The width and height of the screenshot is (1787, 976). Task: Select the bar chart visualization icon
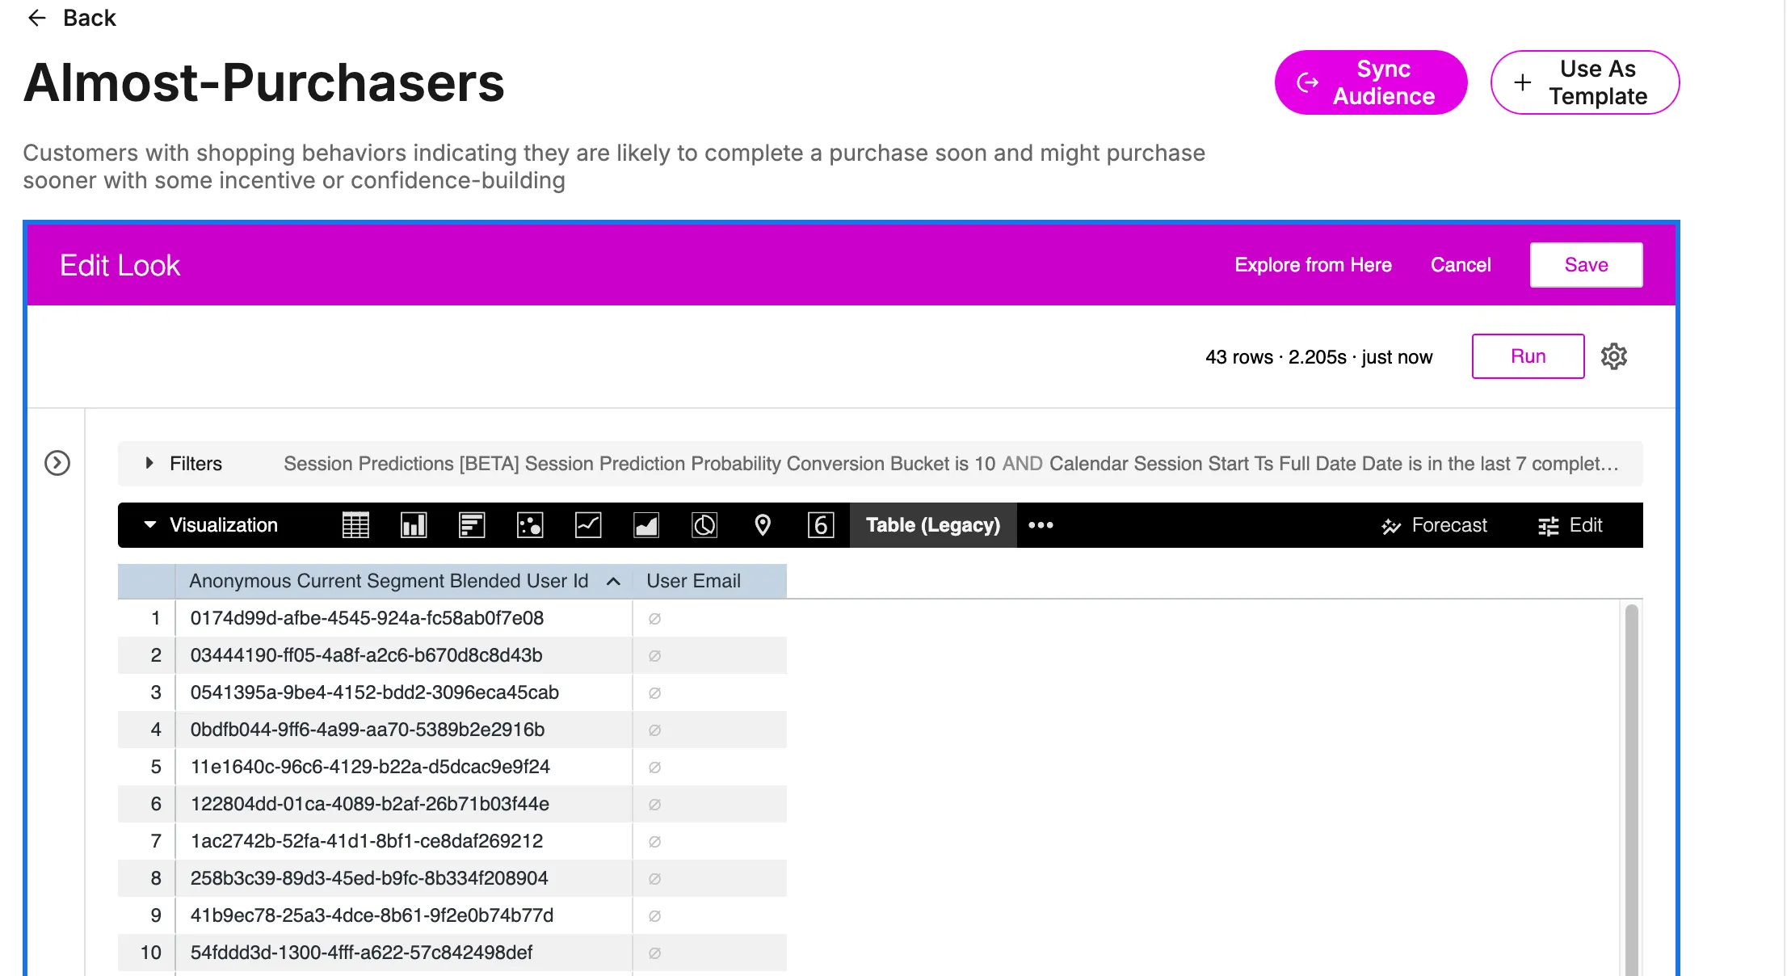pos(472,525)
